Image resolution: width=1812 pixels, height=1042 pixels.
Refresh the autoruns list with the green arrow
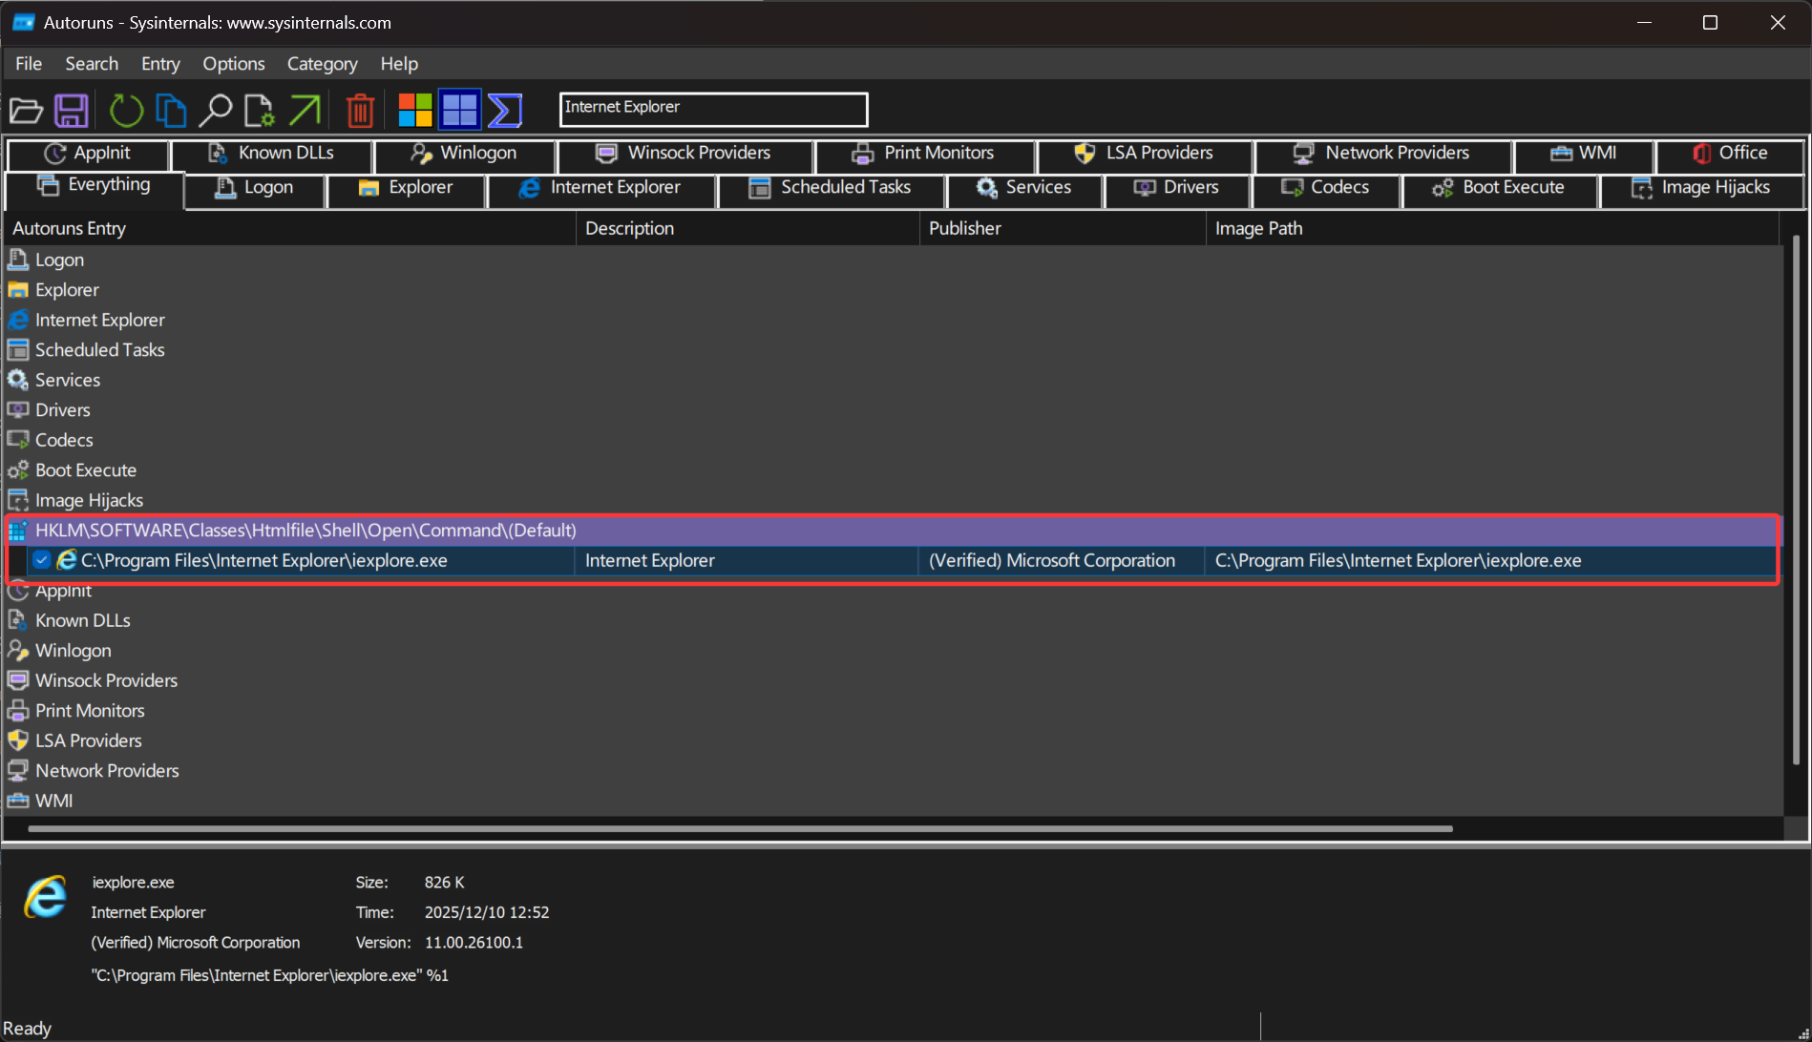tap(125, 111)
